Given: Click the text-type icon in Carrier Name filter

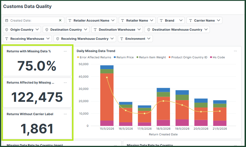Looking at the screenshot, I should click(x=190, y=20).
